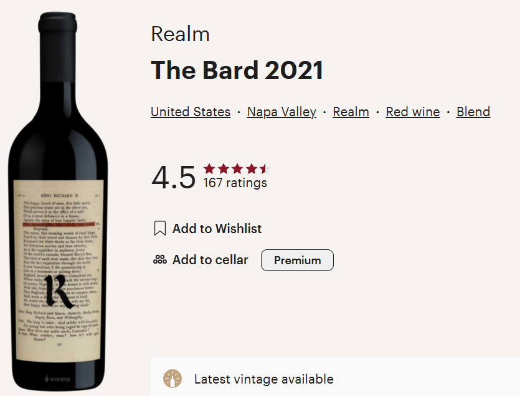Viewport: 520px width, 396px height.
Task: Click the half-filled fifth rating star
Action: 265,169
